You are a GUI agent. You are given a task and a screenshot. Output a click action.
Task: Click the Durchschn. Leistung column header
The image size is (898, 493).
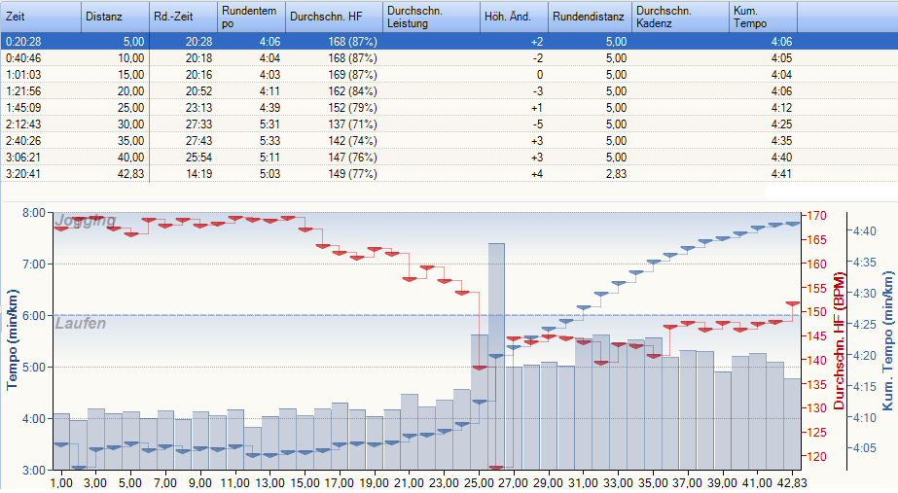(431, 17)
